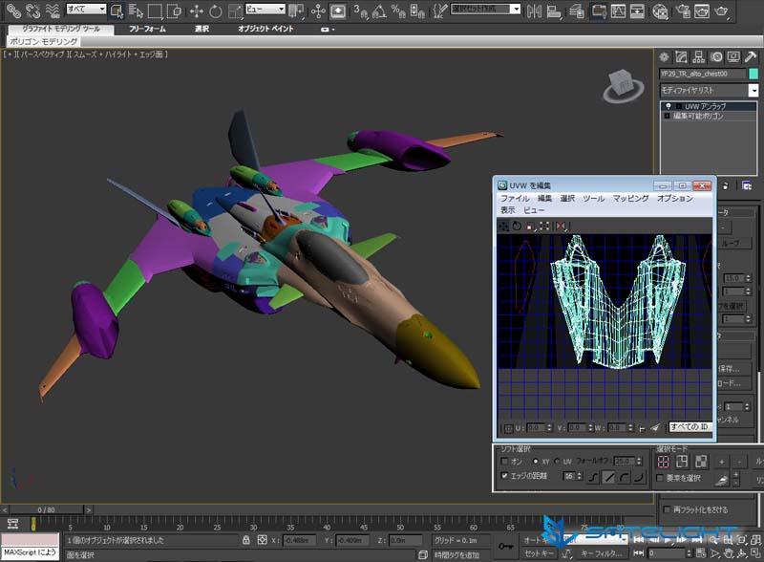Image resolution: width=764 pixels, height=562 pixels.
Task: Open ツール menu in UVW editor
Action: point(593,198)
